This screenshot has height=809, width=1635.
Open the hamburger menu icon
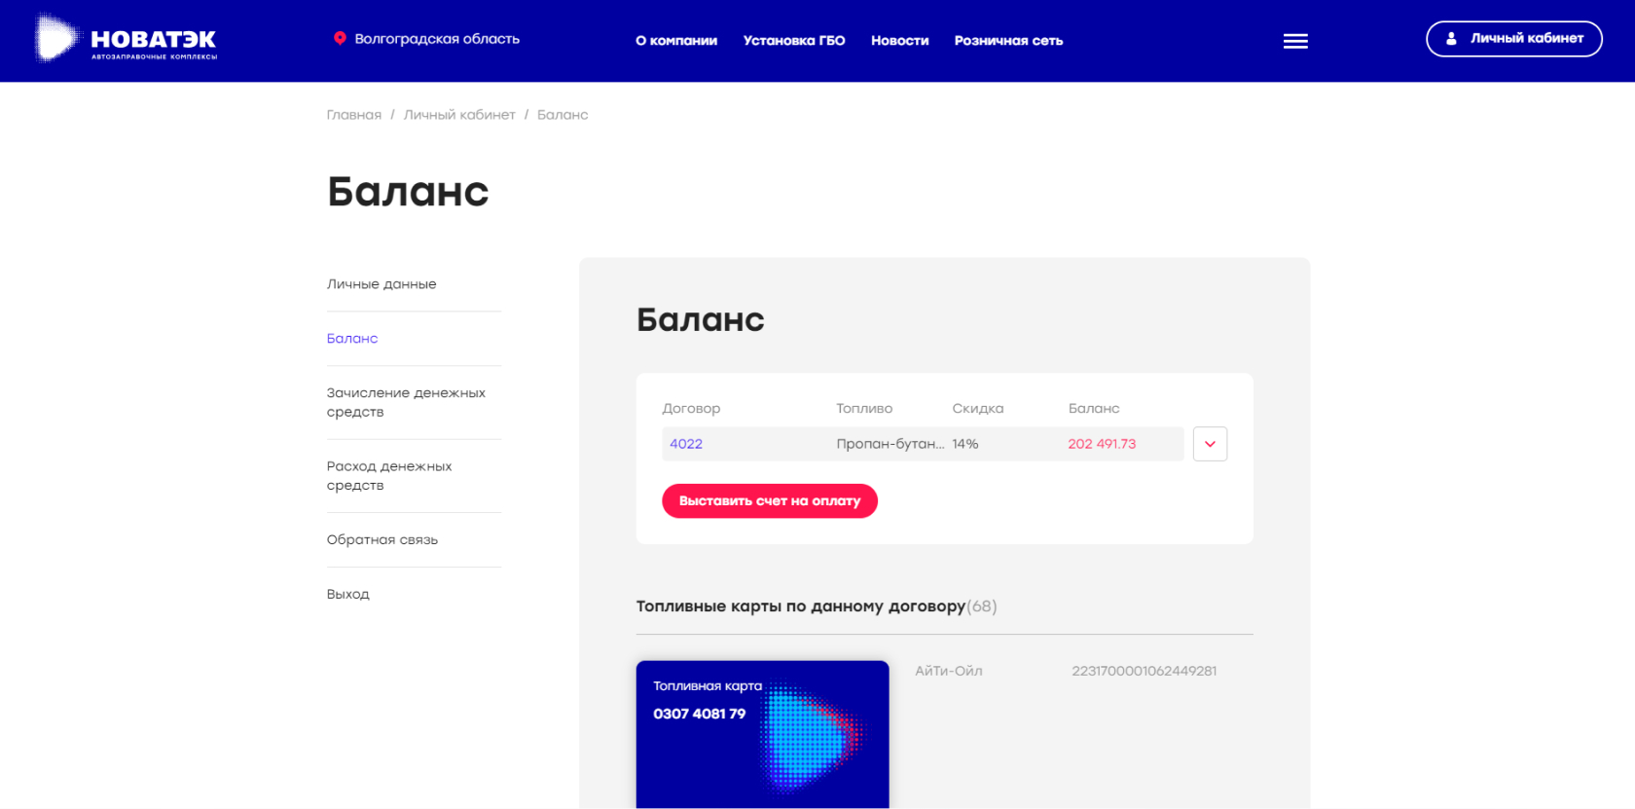coord(1295,41)
